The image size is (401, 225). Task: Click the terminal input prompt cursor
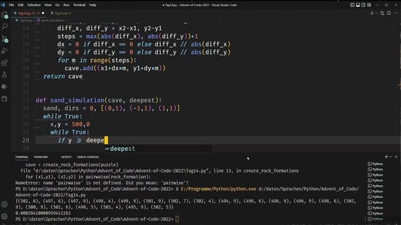click(x=177, y=219)
